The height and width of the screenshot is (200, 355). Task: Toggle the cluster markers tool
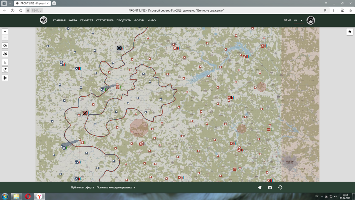click(x=5, y=78)
